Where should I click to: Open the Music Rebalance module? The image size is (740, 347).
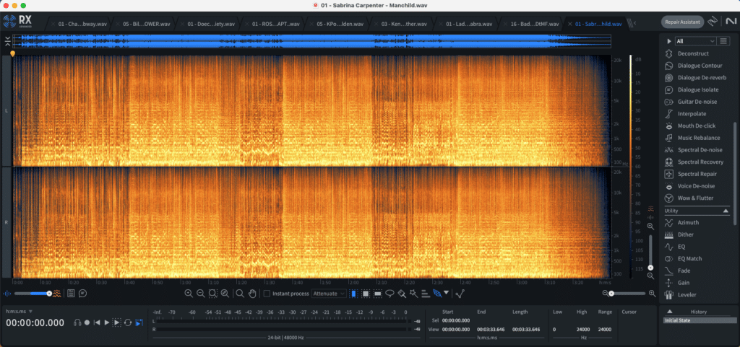[x=699, y=138]
